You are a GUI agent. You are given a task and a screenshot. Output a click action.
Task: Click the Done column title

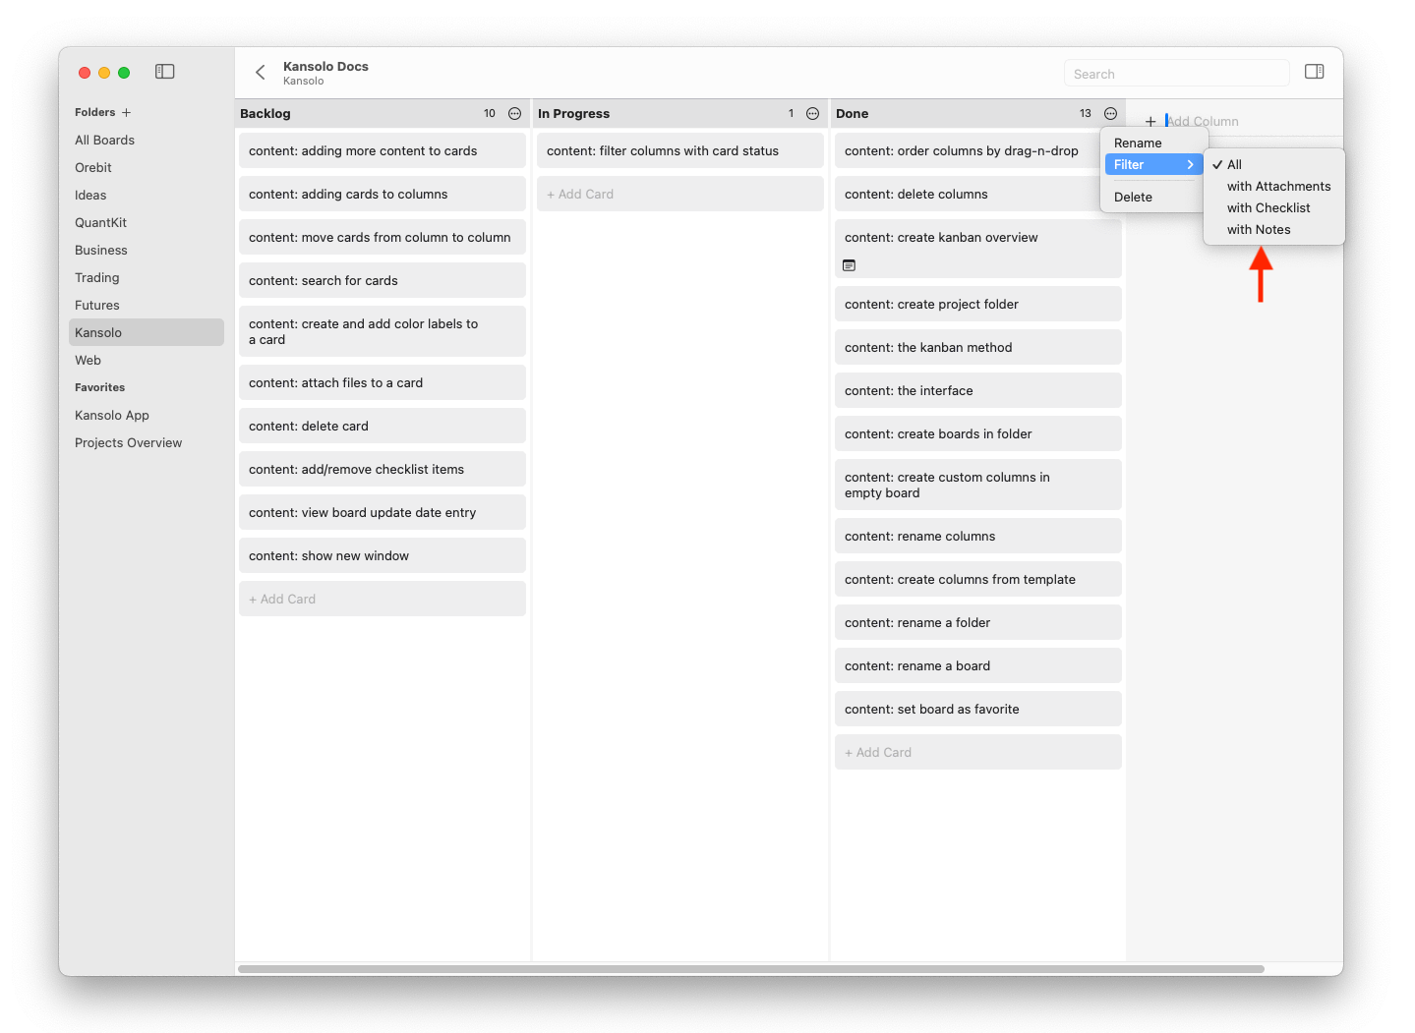point(853,114)
